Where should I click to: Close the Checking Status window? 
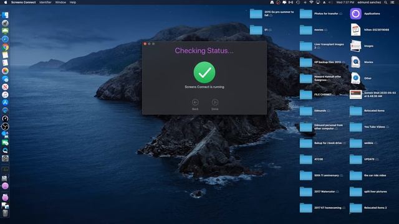pyautogui.click(x=145, y=44)
